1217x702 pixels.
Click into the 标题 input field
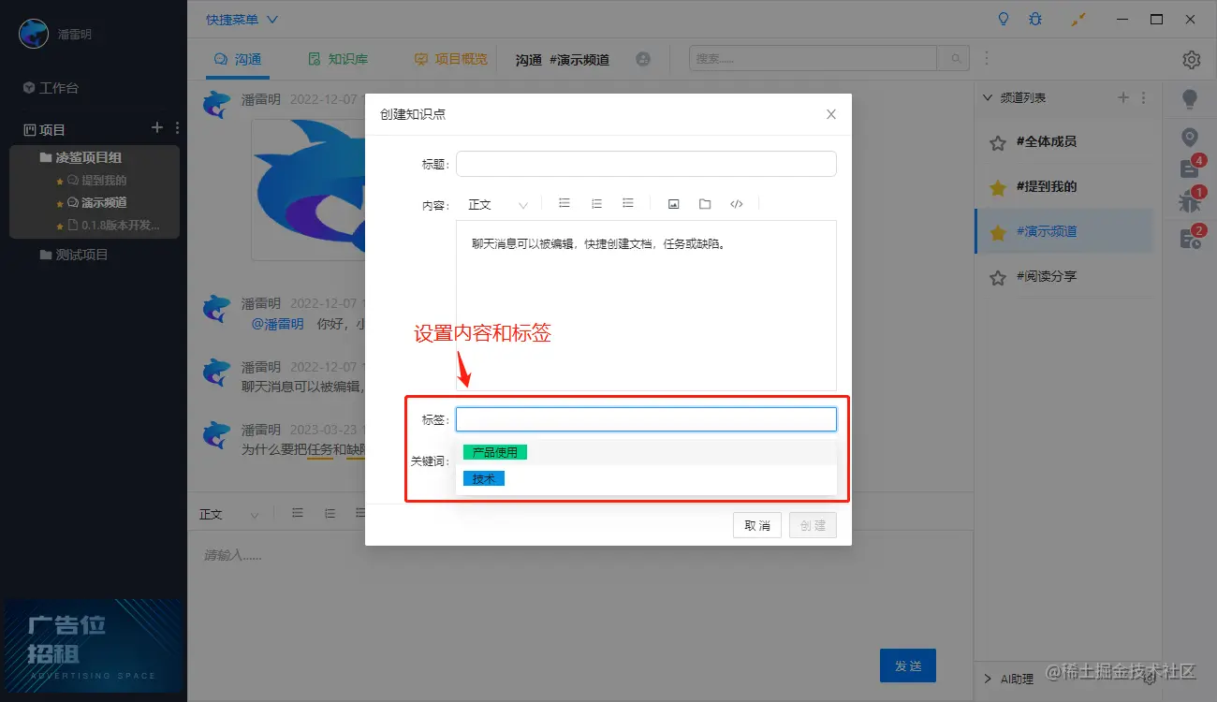pyautogui.click(x=646, y=164)
